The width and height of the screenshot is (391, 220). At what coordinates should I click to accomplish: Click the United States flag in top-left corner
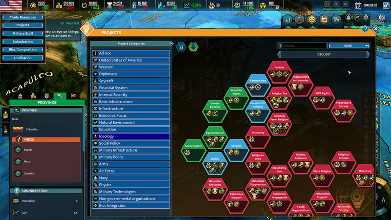pos(11,5)
